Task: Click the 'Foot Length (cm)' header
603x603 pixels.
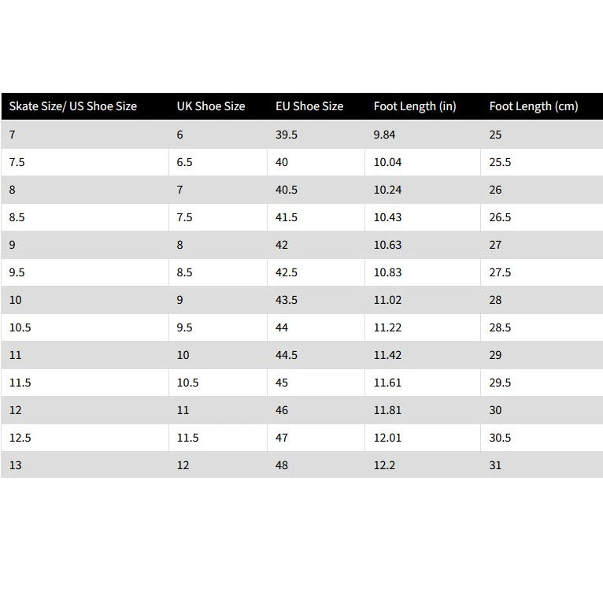Action: point(534,106)
